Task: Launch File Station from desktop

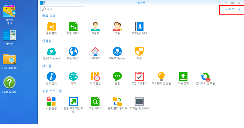Action: (x=9, y=61)
